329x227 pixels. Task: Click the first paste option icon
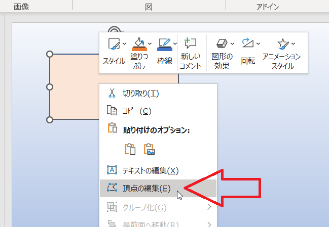click(x=130, y=149)
